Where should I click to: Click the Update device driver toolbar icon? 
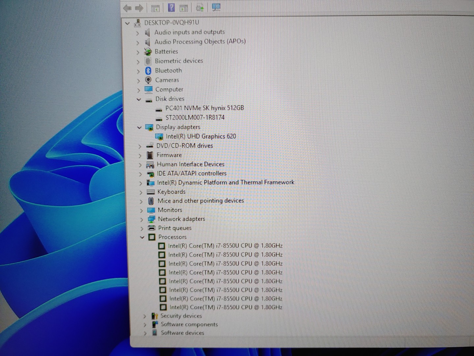tap(200, 8)
